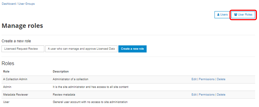Select the Admin role row
This screenshot has height=107, width=259.
tap(128, 87)
